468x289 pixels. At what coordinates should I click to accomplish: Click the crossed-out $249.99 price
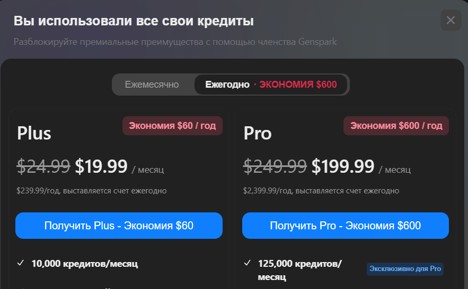[x=275, y=167]
